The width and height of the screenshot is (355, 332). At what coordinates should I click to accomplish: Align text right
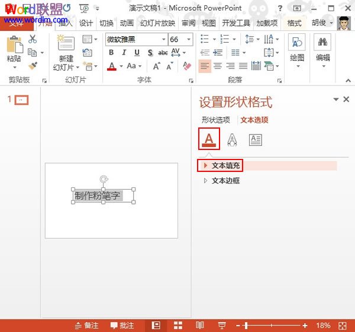click(231, 66)
